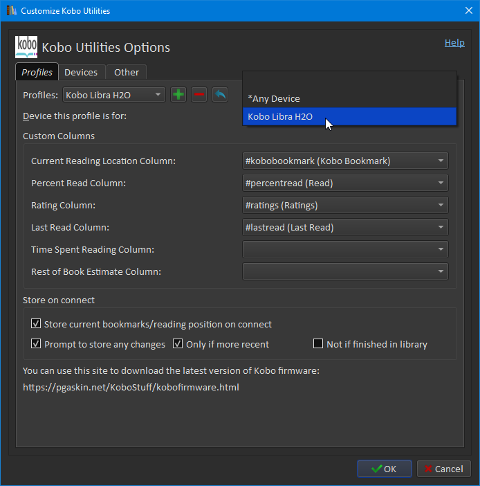Select *Any Device in the device list
The width and height of the screenshot is (480, 486).
tap(350, 98)
